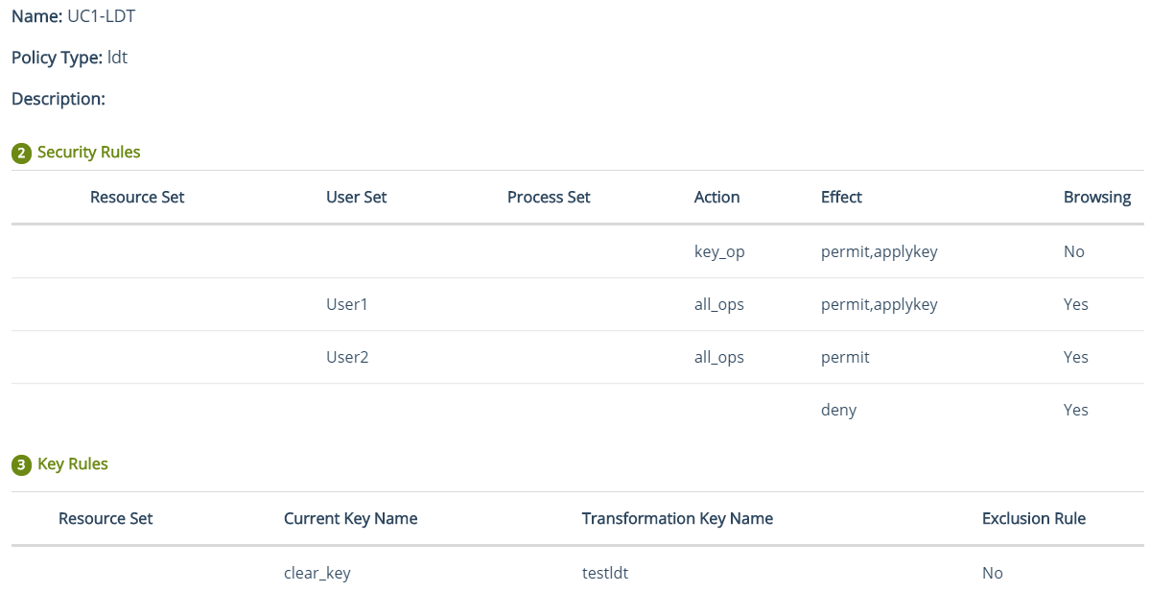Select the clear_key current key name
Viewport: 1150px width, 592px height.
point(317,574)
